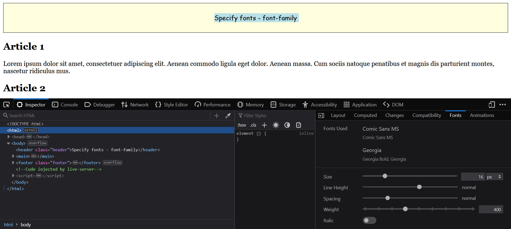Expand the head element node
Viewport: 511px width, 229px height.
[9, 137]
